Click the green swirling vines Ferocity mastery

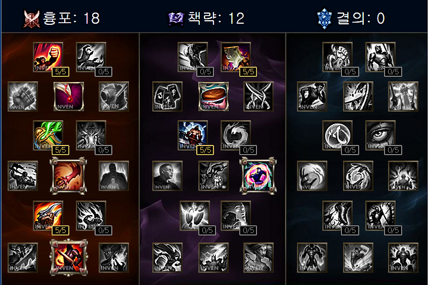click(48, 135)
